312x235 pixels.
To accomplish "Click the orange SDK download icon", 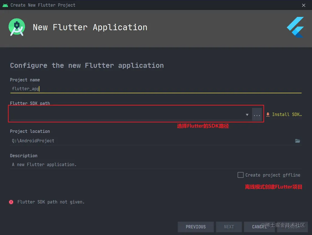I will tap(268, 114).
